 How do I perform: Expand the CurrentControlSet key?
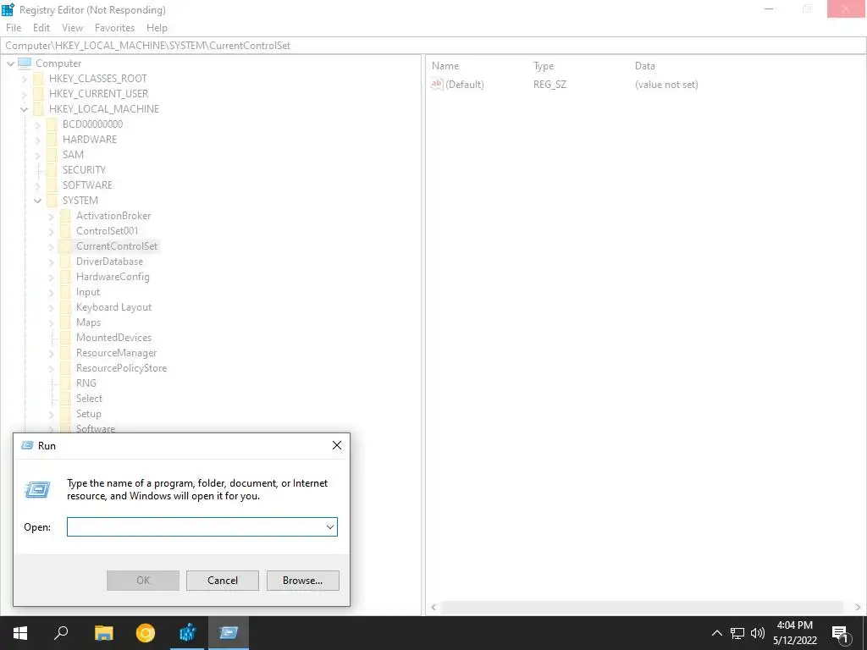click(52, 246)
